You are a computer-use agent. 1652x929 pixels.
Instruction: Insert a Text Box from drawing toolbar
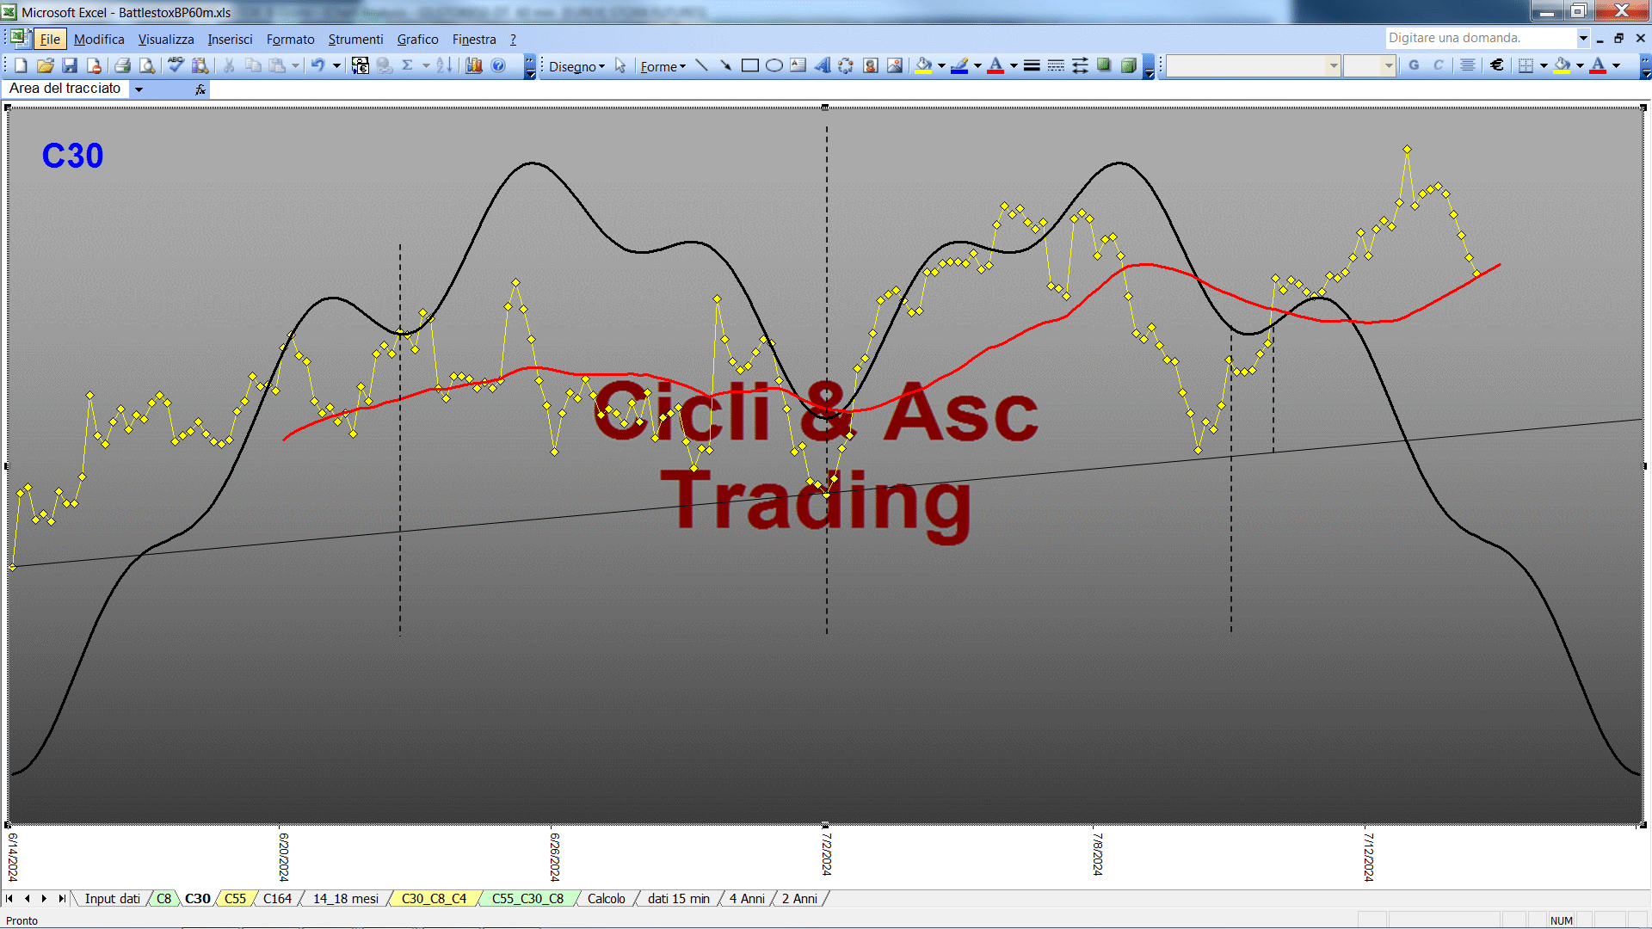coord(798,65)
